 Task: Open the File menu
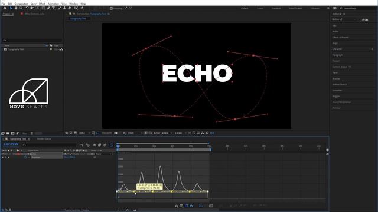click(x=4, y=4)
